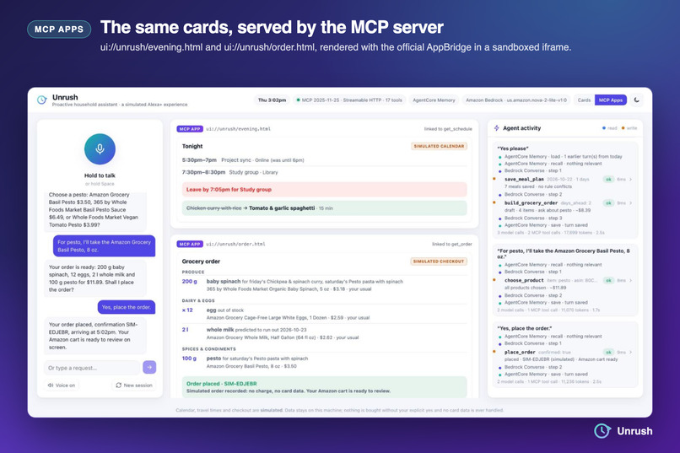This screenshot has width=680, height=453.
Task: Click the MCP APP badge for order.html
Action: coord(190,244)
